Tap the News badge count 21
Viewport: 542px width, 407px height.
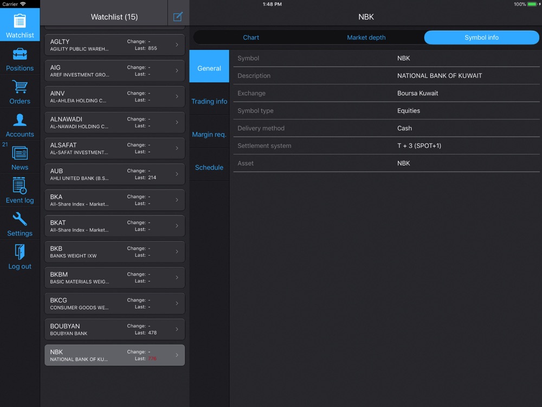5,144
